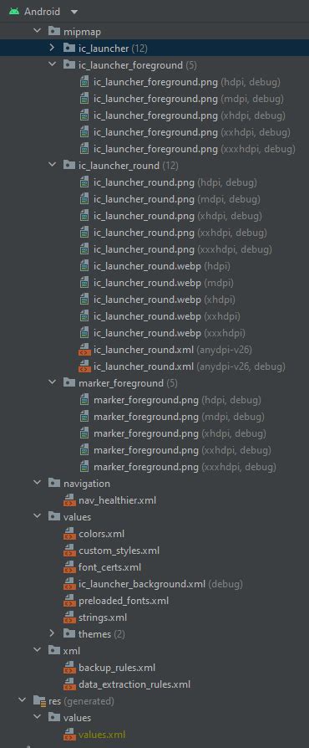Select the preloaded_fonts.xml file
309x748 pixels.
124,601
